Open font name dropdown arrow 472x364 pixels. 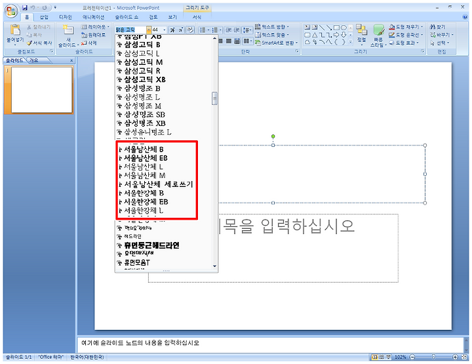pyautogui.click(x=149, y=30)
